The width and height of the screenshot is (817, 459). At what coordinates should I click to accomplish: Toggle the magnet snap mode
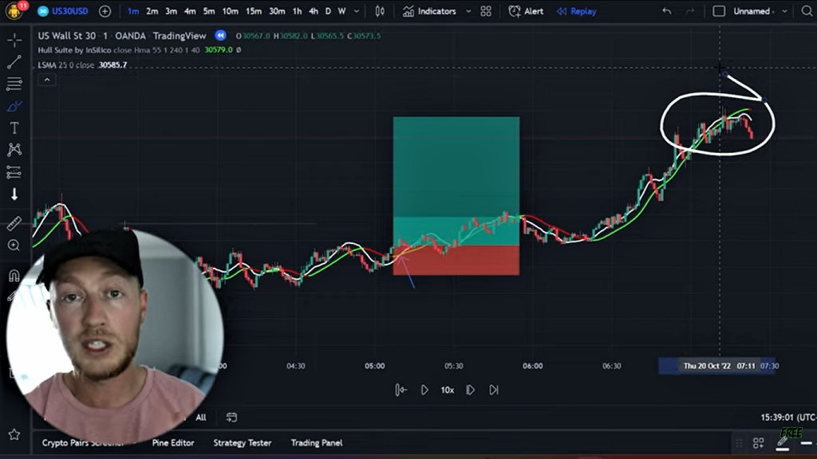[14, 276]
